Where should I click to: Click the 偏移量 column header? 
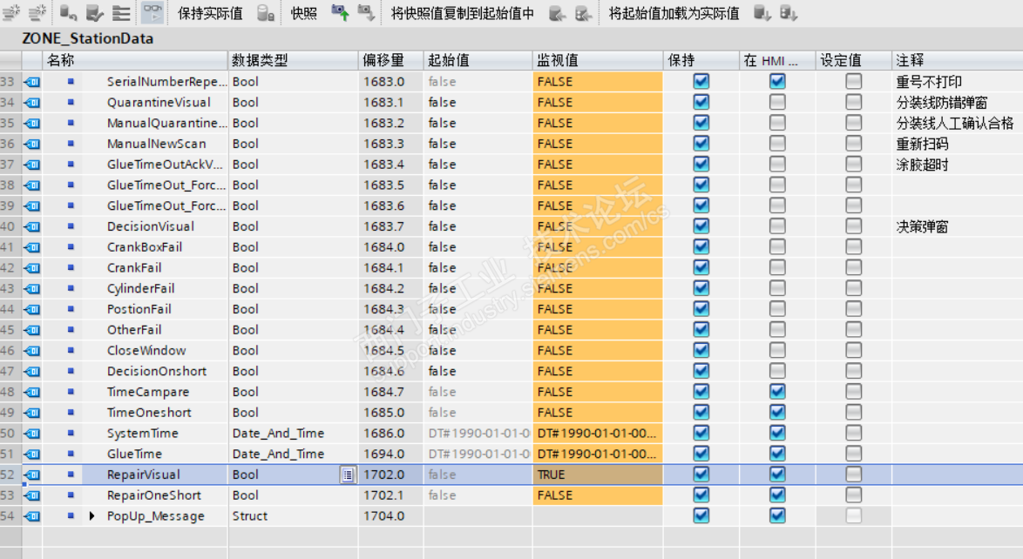[x=390, y=61]
